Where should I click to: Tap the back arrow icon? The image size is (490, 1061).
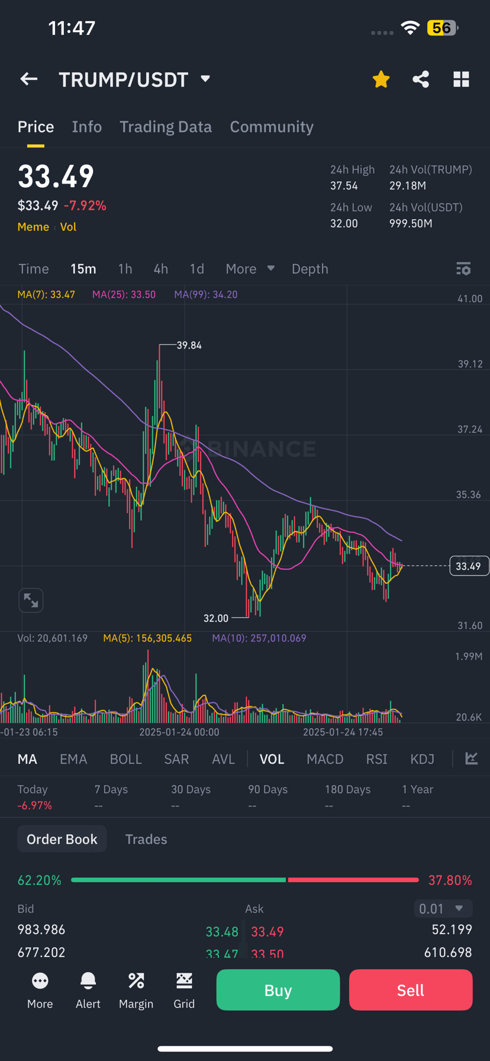[28, 79]
